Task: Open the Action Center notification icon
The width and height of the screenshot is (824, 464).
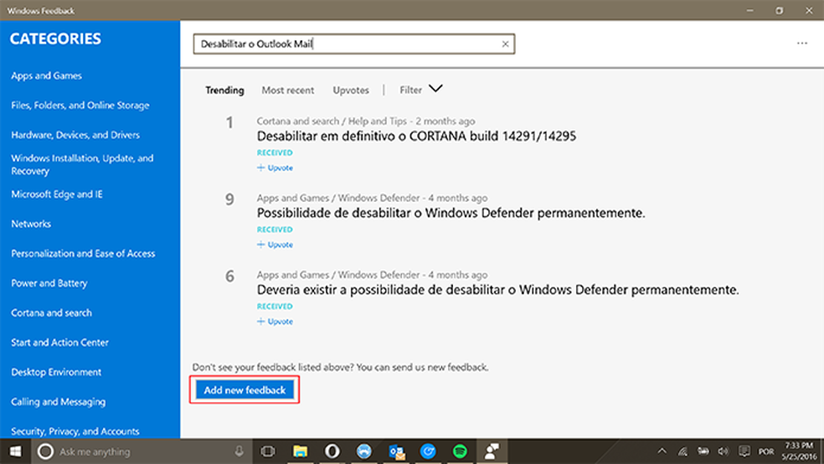Action: [744, 451]
